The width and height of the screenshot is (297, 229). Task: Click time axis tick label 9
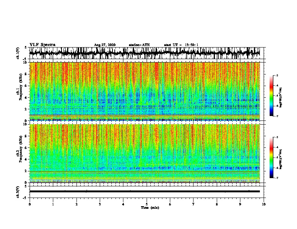[x=240, y=204]
